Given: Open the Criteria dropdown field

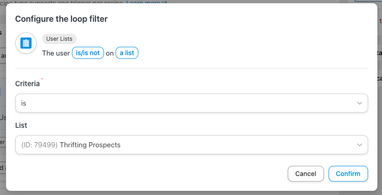Looking at the screenshot, I should click(x=186, y=103).
